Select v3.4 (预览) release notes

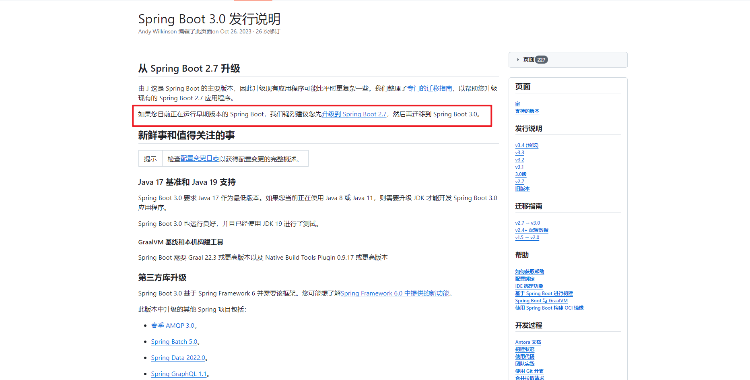[527, 145]
